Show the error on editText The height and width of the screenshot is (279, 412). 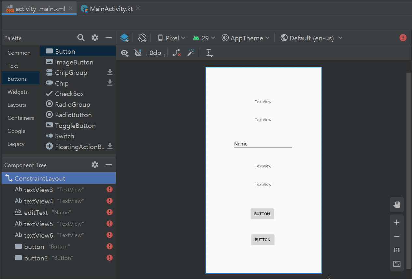tap(109, 212)
